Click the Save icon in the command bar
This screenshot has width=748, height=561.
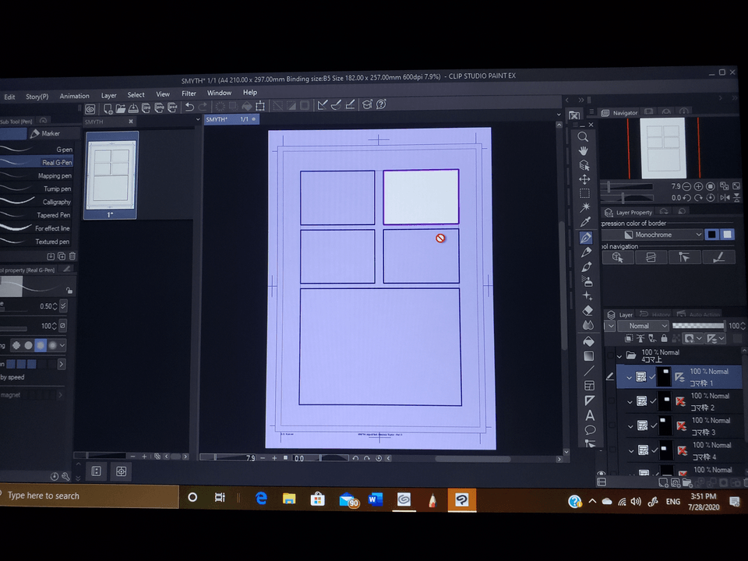coord(133,108)
